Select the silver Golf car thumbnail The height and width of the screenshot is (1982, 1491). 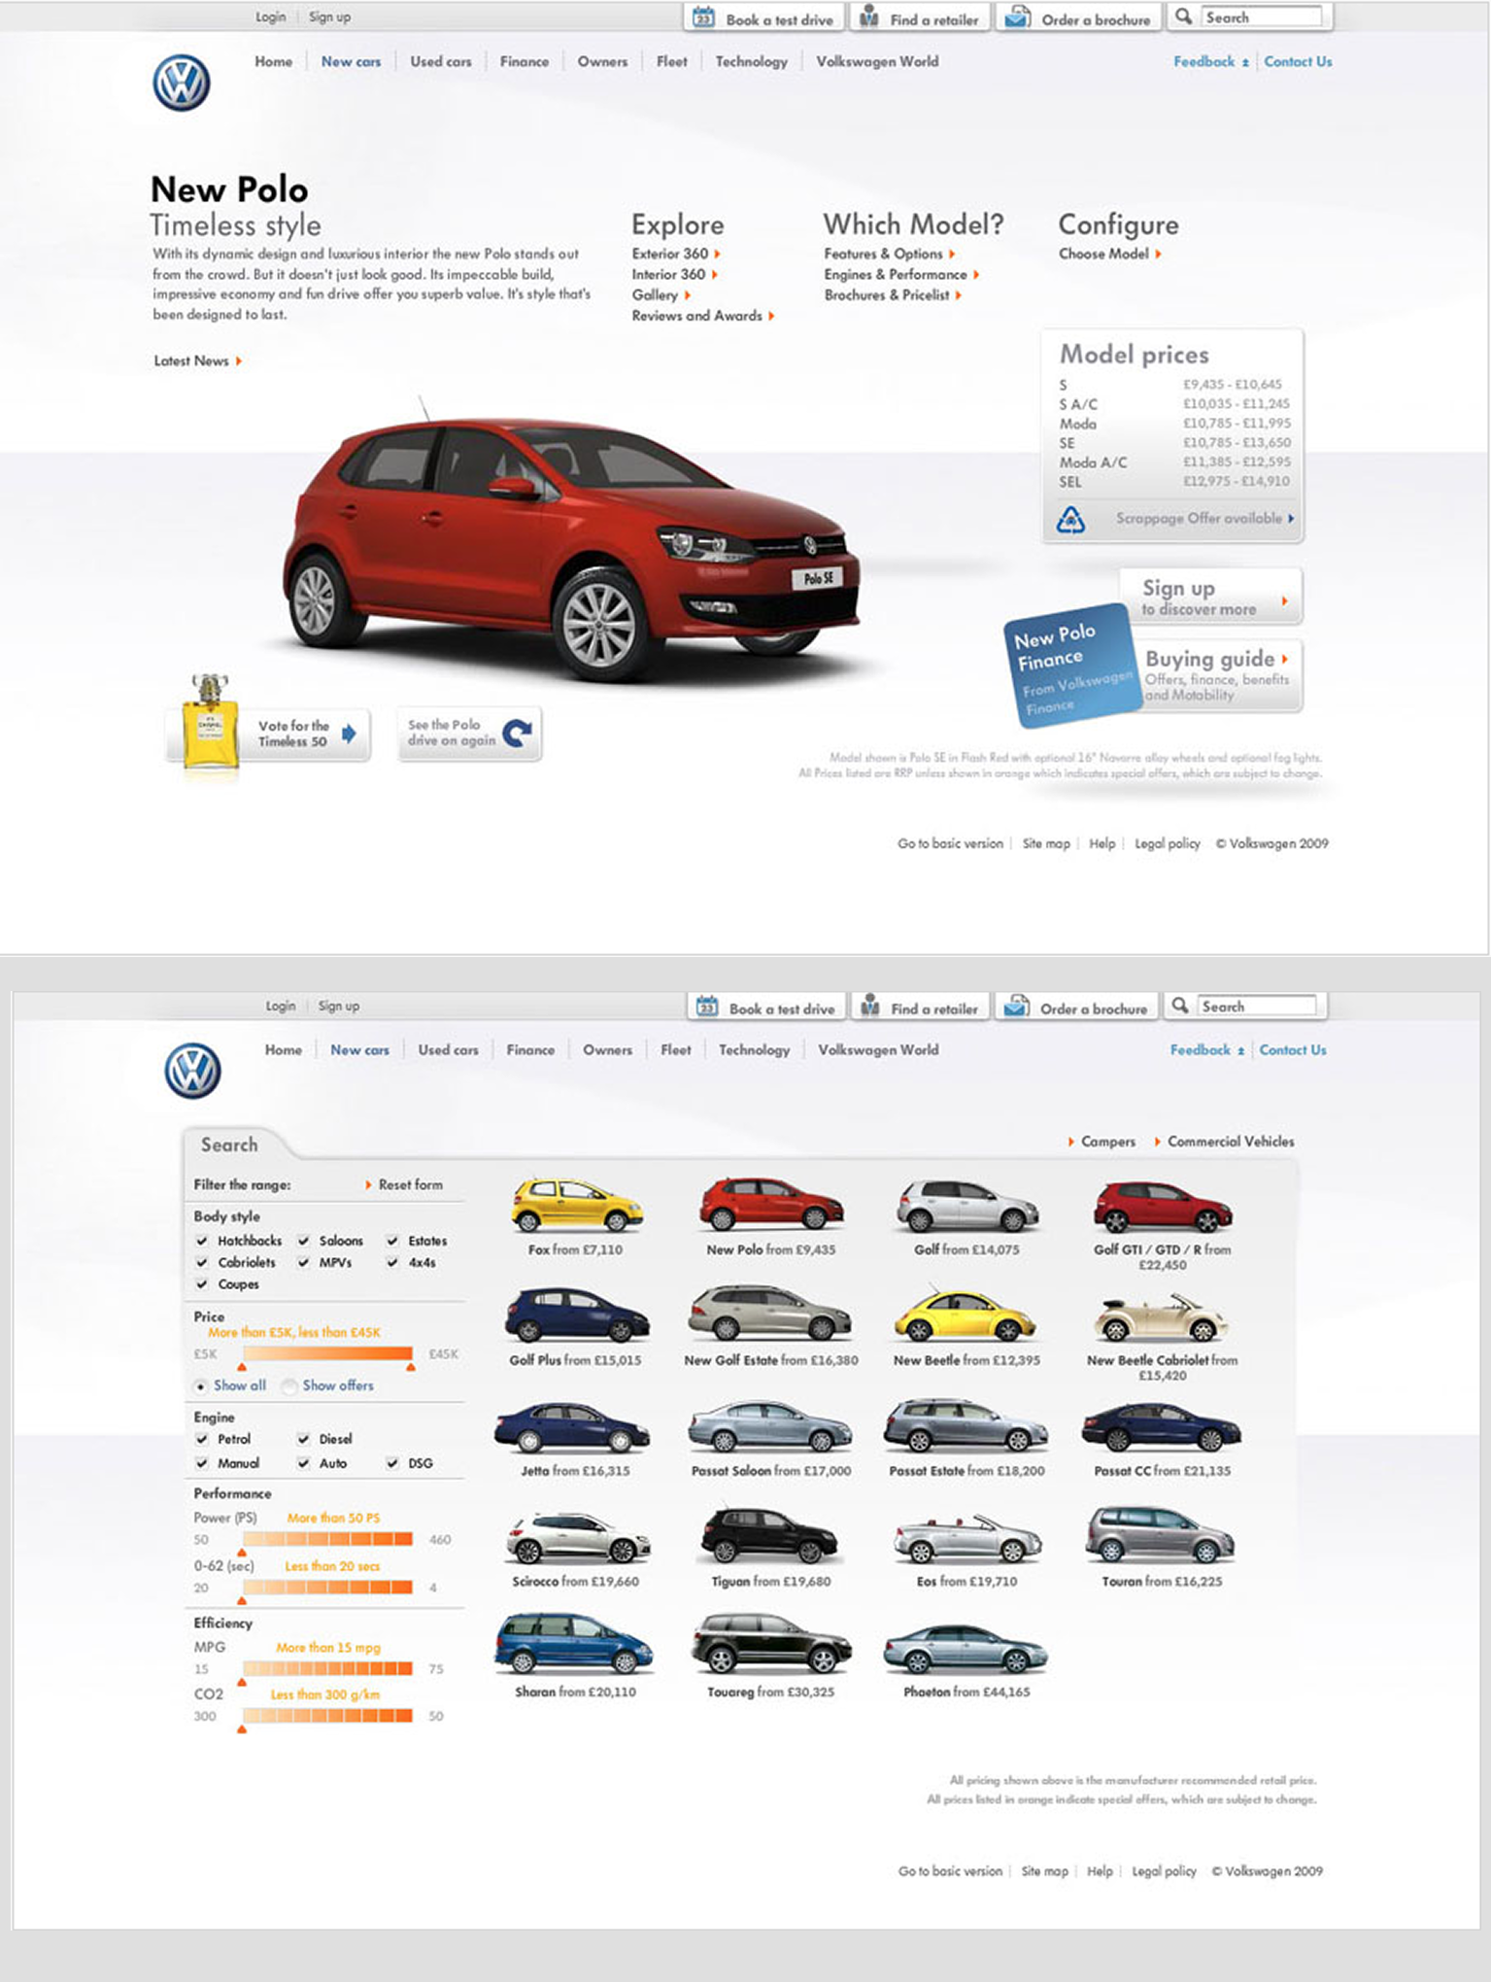pyautogui.click(x=966, y=1205)
